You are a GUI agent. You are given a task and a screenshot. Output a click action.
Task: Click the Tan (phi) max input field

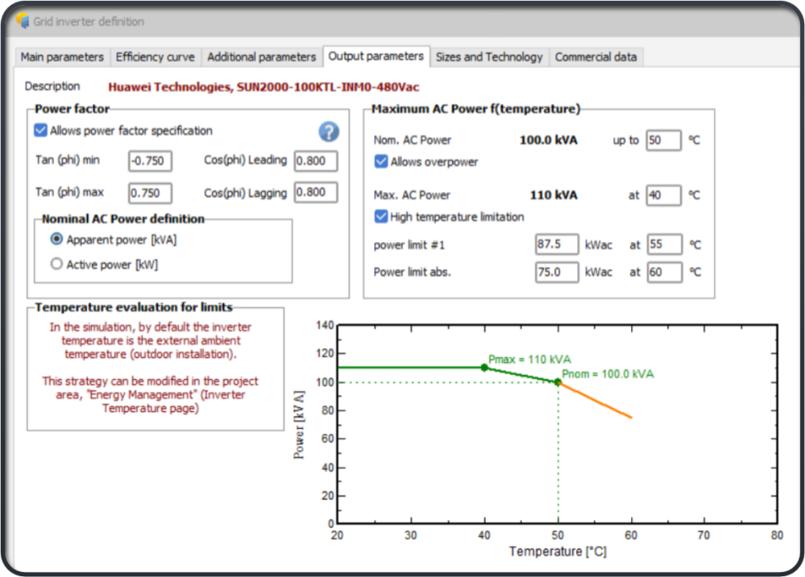click(150, 193)
